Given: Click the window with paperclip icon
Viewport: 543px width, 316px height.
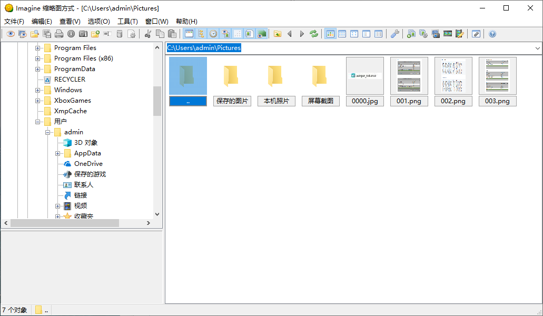Looking at the screenshot, I should click(476, 34).
